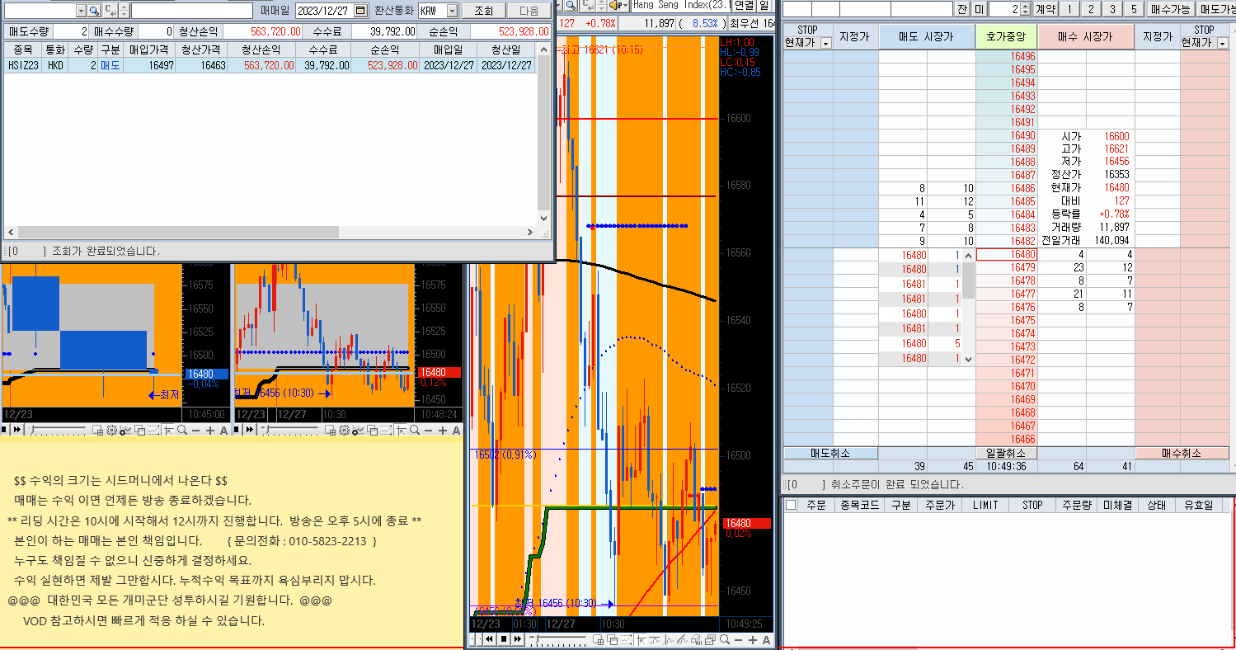This screenshot has height=650, width=1236.
Task: Click the 매도 시장가 column header
Action: [x=926, y=36]
